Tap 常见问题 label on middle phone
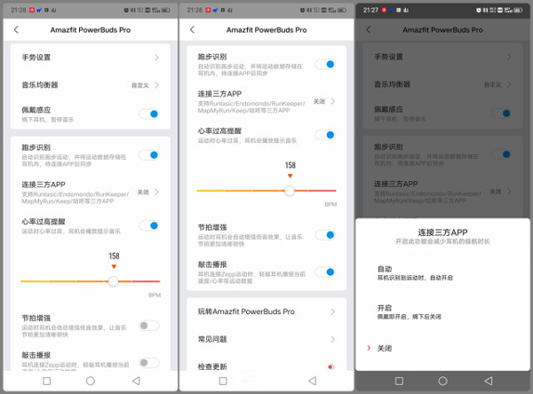This screenshot has width=533, height=394. pyautogui.click(x=212, y=339)
